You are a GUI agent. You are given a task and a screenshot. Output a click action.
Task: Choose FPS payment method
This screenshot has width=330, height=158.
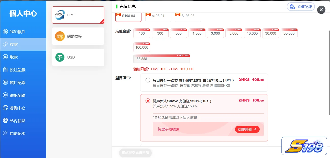78,15
